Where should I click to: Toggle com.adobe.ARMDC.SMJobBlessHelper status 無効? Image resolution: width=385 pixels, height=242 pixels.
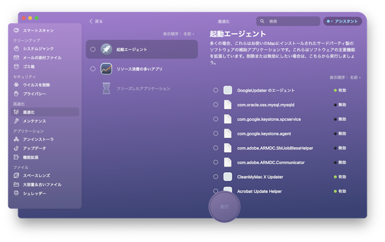point(340,148)
